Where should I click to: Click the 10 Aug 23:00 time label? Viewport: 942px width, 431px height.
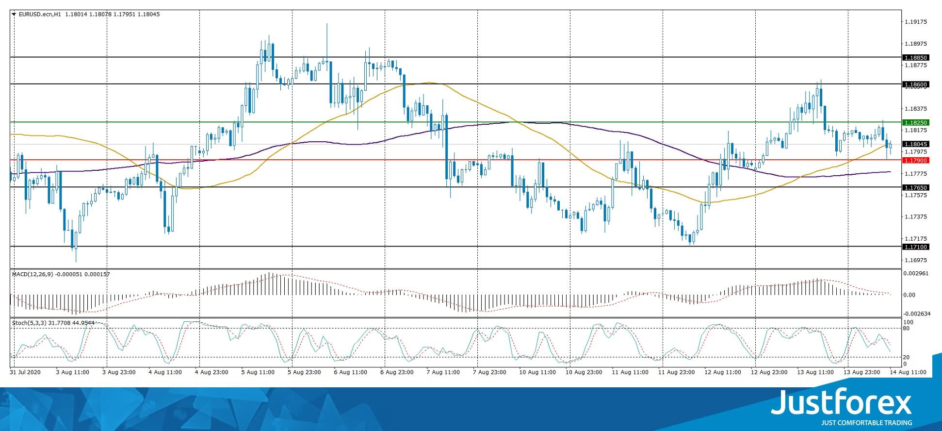point(584,372)
